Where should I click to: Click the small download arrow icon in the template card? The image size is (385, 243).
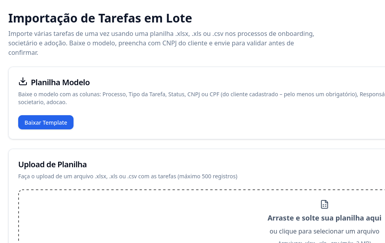click(23, 82)
